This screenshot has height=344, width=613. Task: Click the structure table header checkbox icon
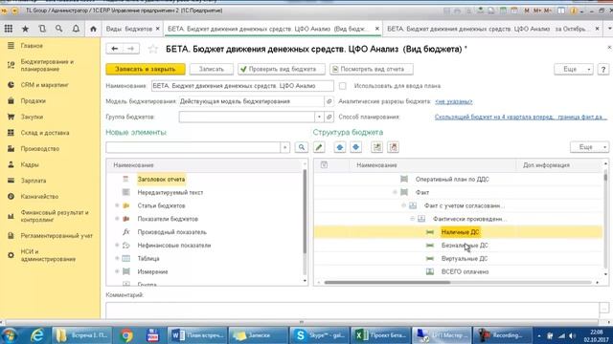[x=324, y=165]
